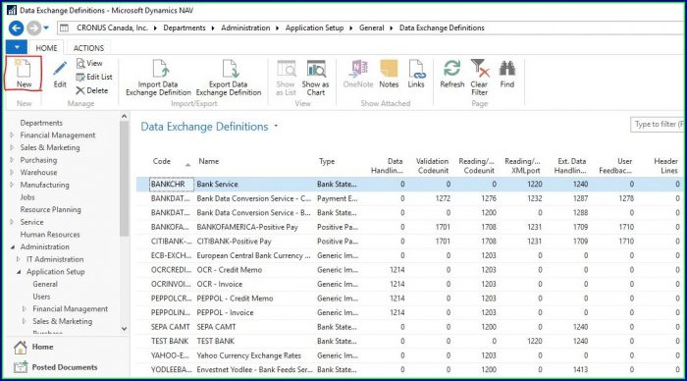
Task: Open Data Exchange Definitions title dropdown
Action: tap(276, 126)
